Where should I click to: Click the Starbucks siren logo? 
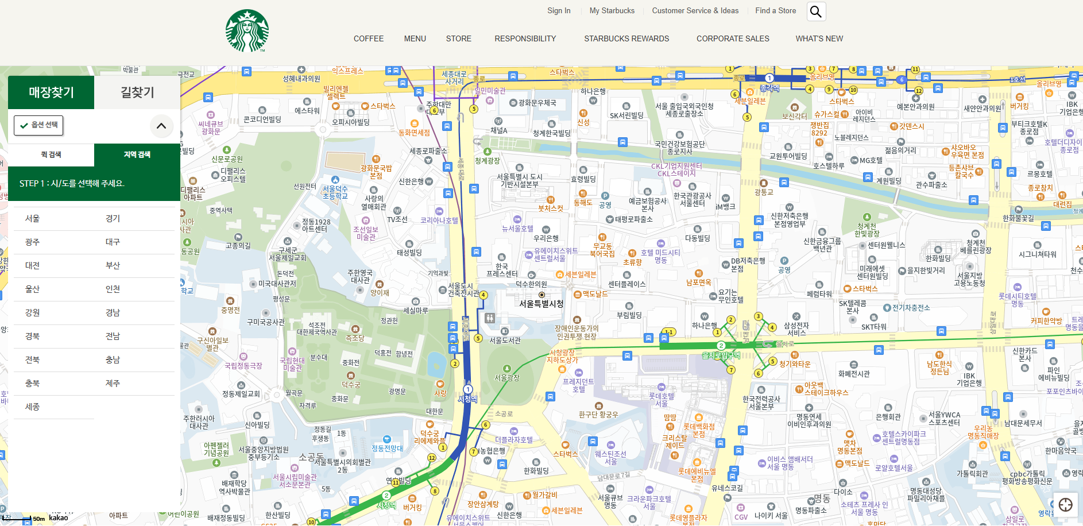point(247,31)
